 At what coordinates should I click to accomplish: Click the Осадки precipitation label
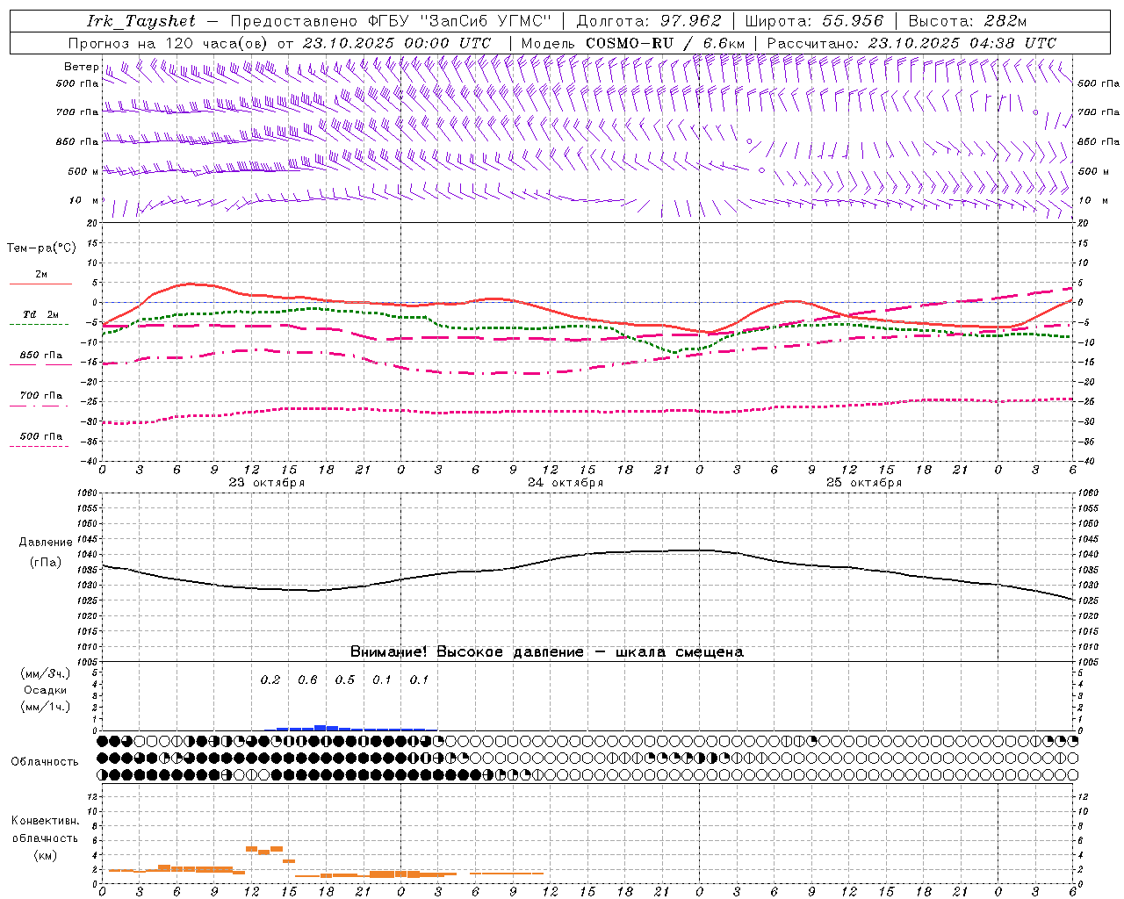(x=45, y=690)
